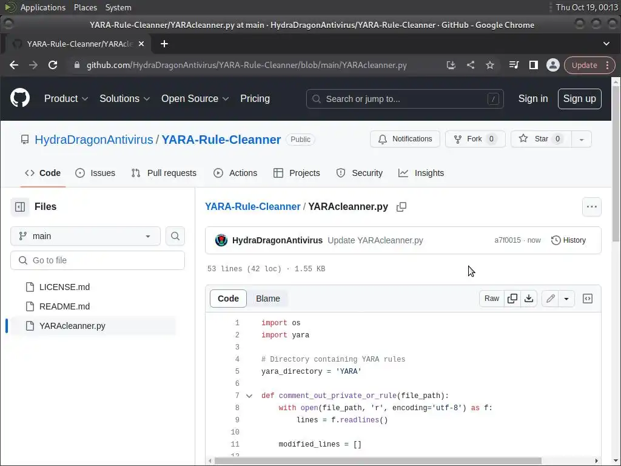621x466 pixels.
Task: Open the Star lists dropdown arrow
Action: 582,139
